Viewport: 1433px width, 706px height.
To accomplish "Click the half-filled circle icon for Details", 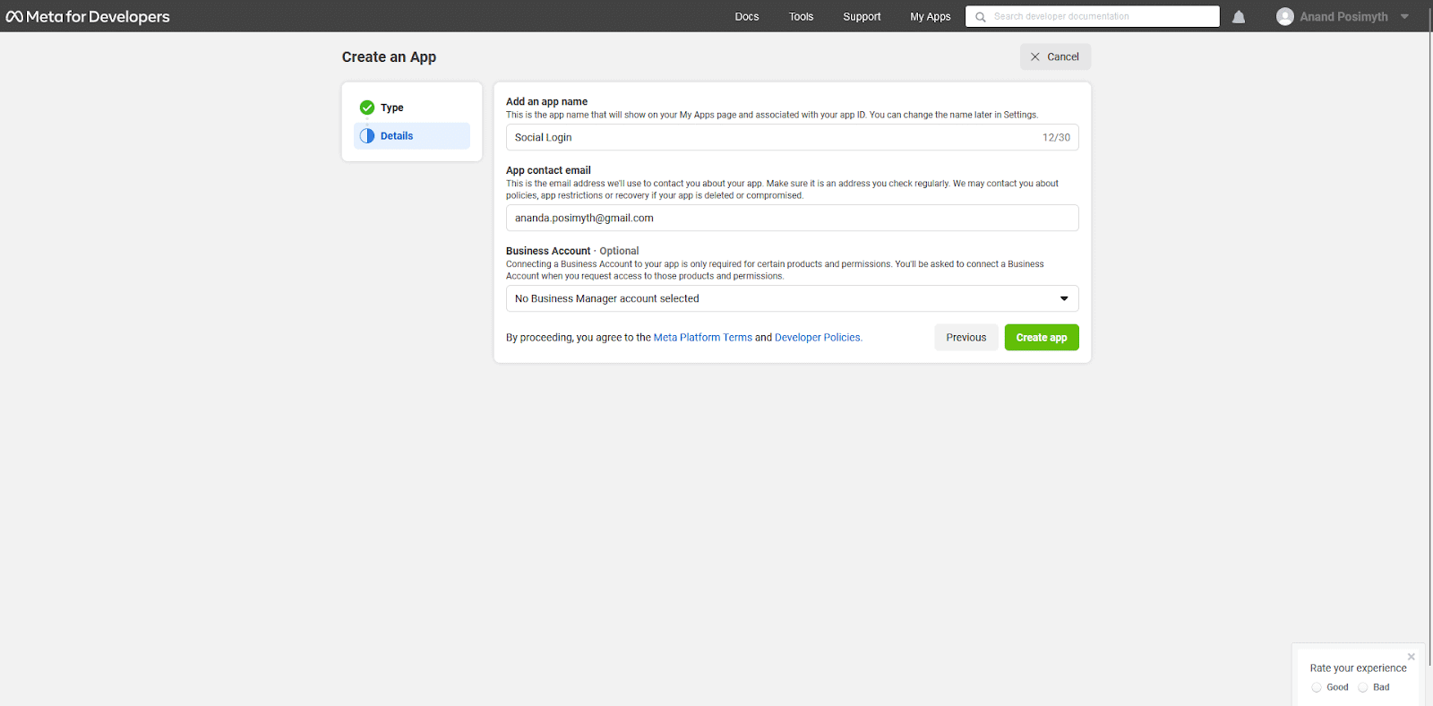I will [367, 136].
